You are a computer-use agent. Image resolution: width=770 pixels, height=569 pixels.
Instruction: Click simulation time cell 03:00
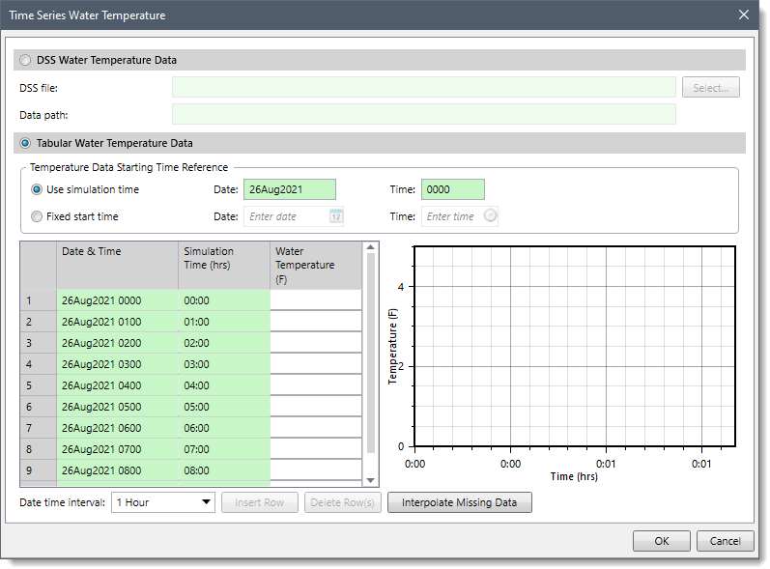click(x=224, y=364)
